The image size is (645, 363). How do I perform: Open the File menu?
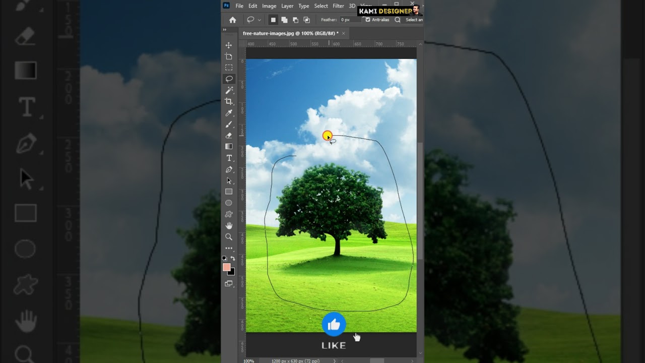coord(239,6)
